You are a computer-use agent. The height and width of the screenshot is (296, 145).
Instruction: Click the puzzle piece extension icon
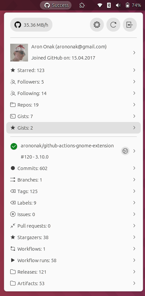(x=82, y=5)
